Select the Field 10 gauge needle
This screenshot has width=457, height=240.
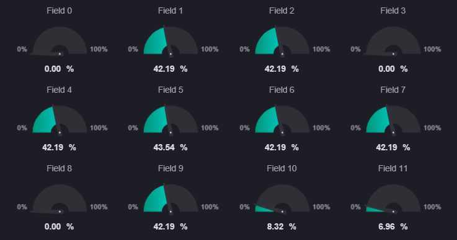270,208
